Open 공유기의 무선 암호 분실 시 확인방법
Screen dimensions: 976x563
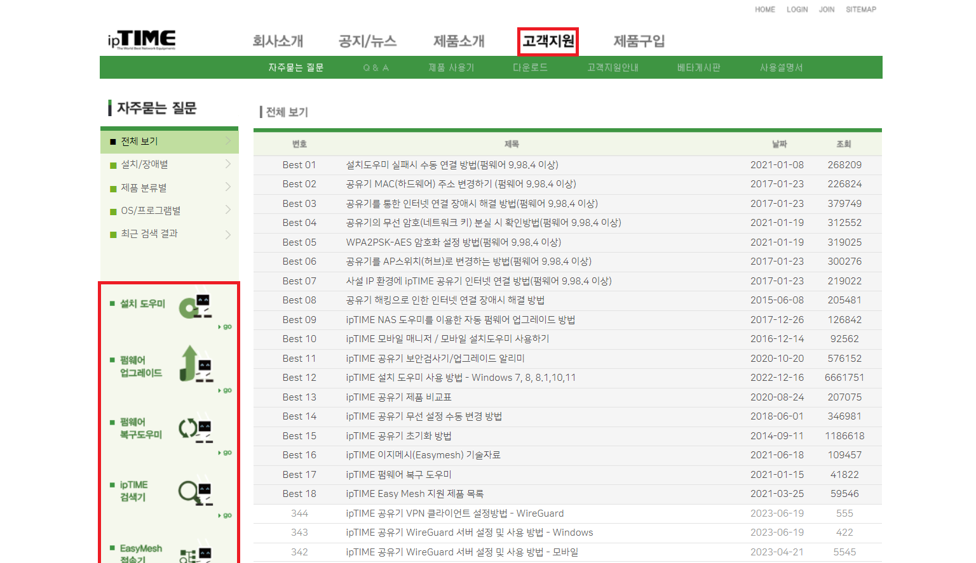pyautogui.click(x=484, y=223)
